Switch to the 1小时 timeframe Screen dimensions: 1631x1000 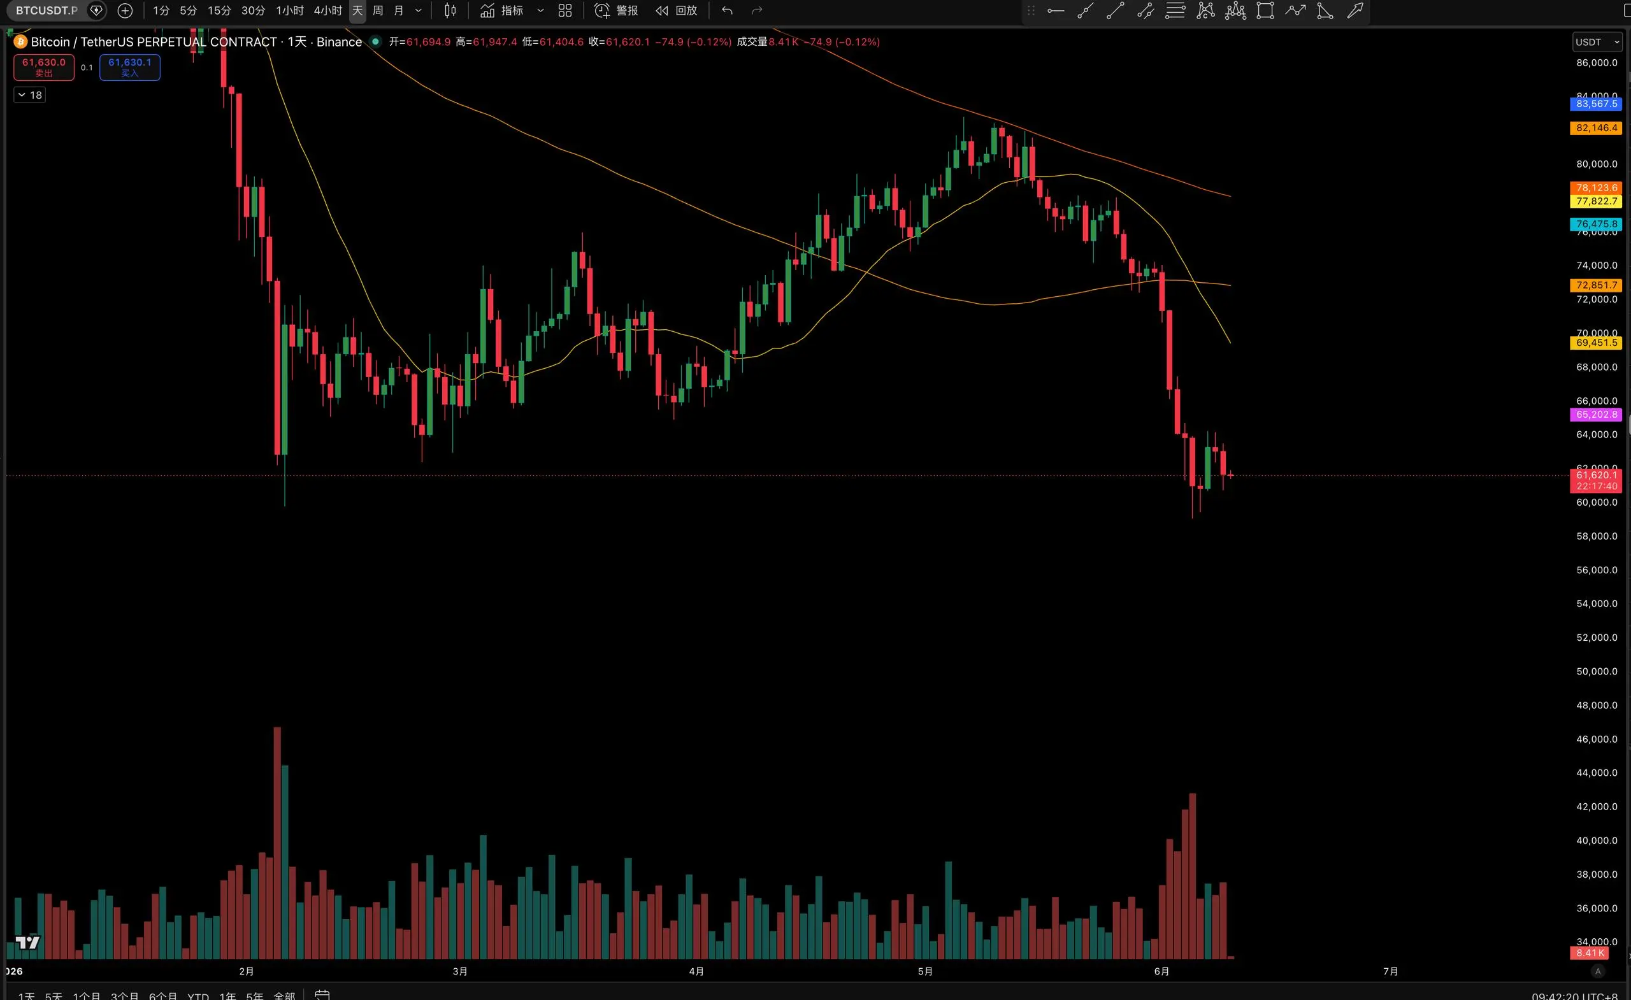tap(289, 11)
